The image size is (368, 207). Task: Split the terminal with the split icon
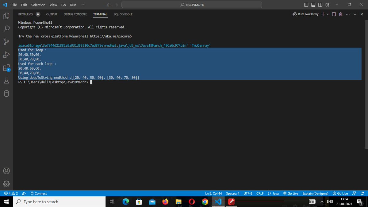[x=334, y=14]
